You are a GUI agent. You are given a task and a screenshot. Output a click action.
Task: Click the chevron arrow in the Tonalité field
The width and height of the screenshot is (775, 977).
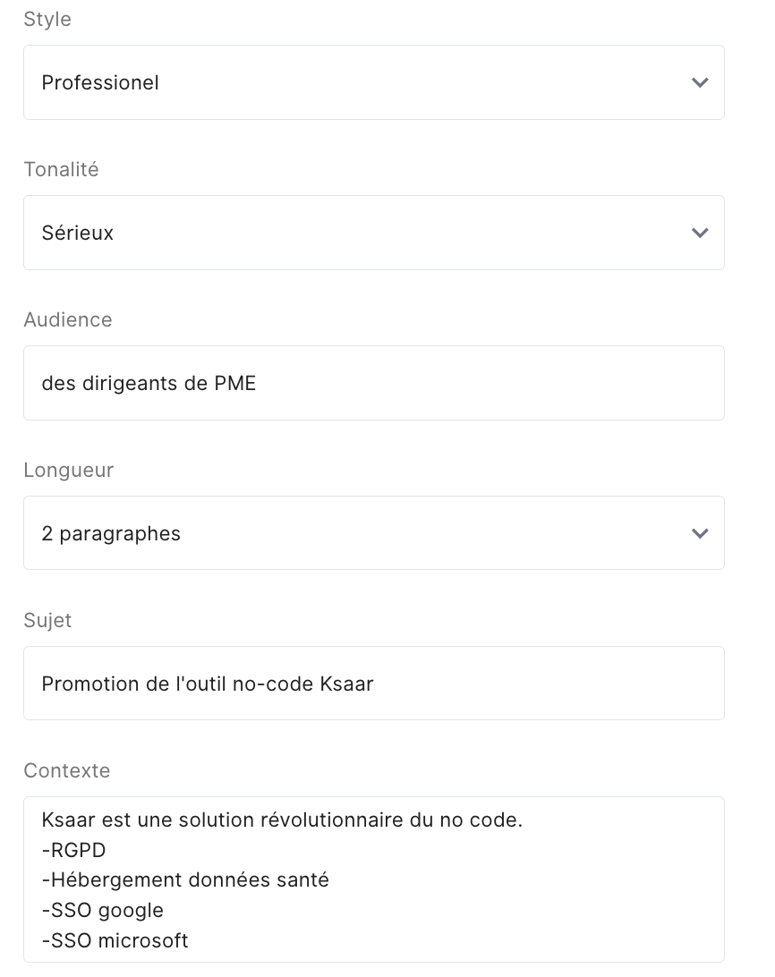[700, 233]
